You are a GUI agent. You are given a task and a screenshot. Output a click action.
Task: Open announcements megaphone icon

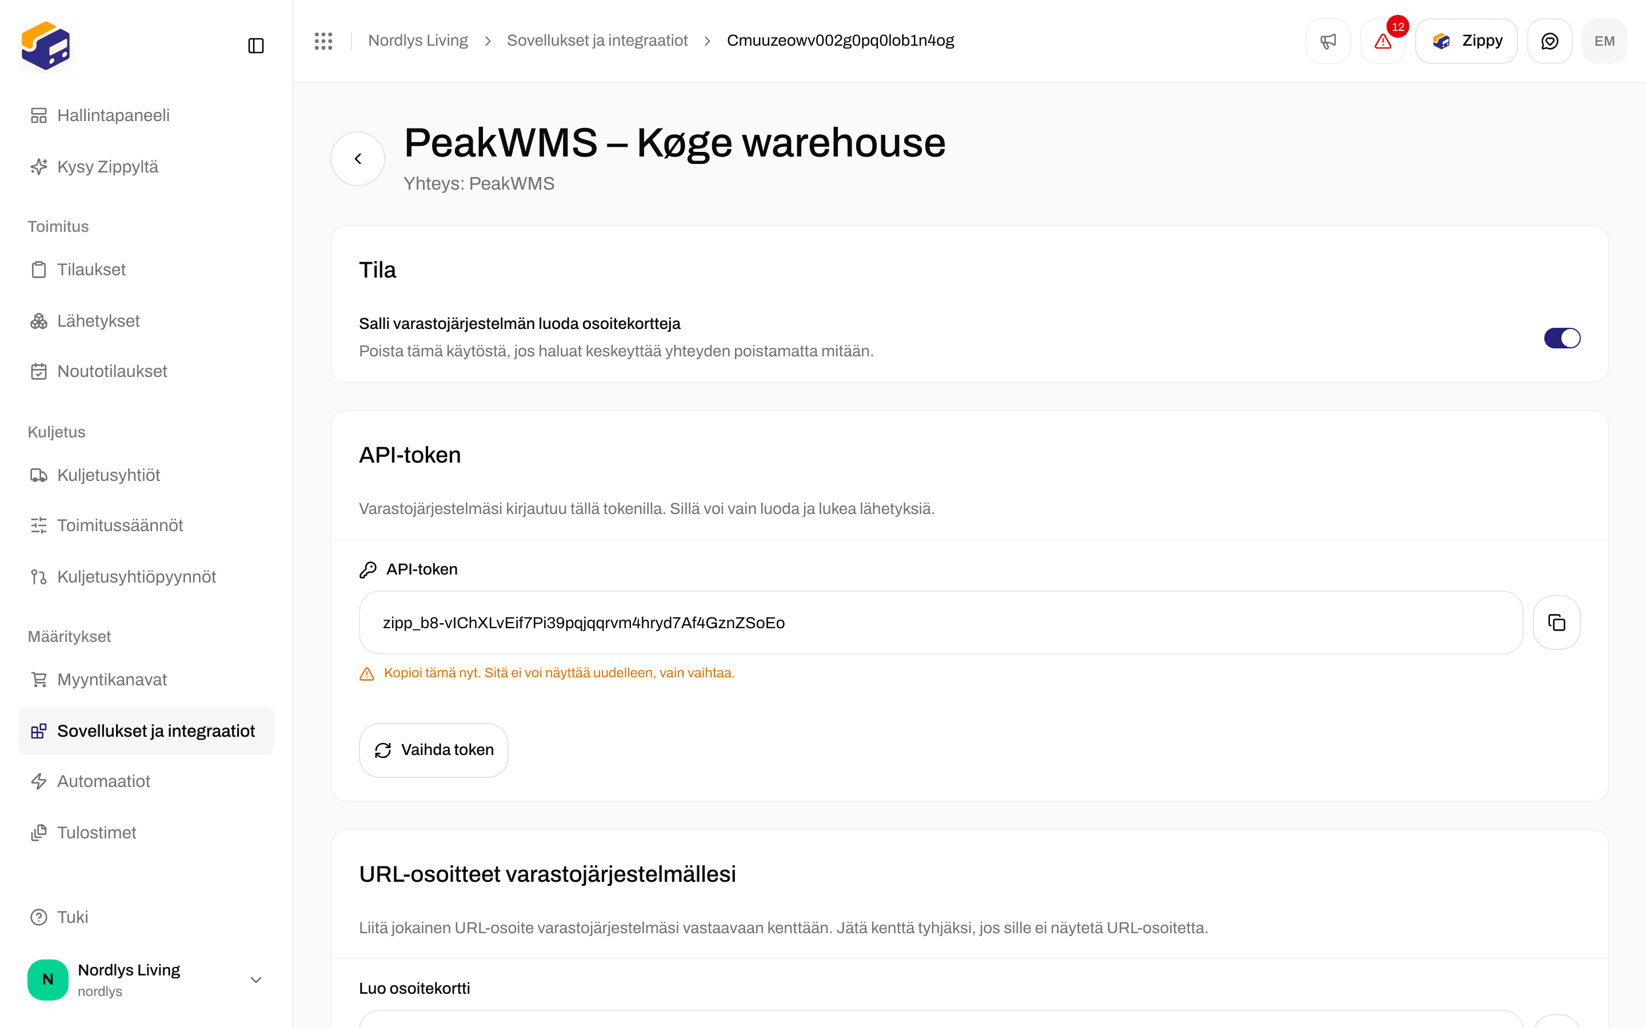pyautogui.click(x=1328, y=41)
